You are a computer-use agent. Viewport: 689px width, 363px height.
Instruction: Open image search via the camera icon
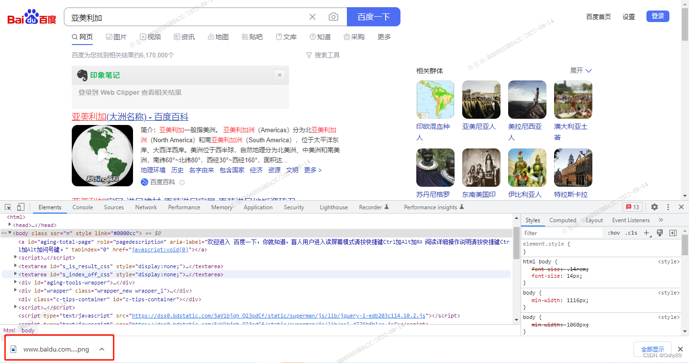[x=333, y=17]
